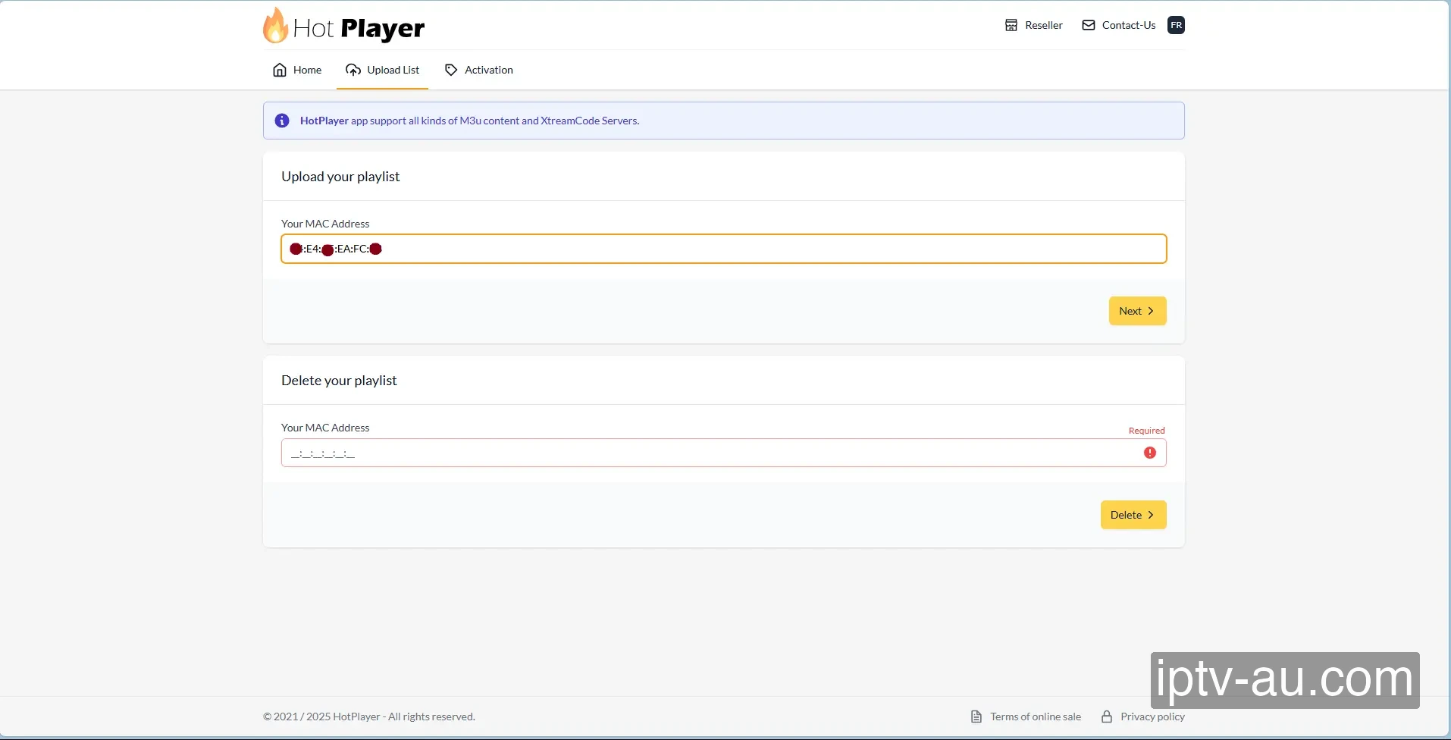The width and height of the screenshot is (1451, 740).
Task: Click the Delete button
Action: coord(1133,515)
